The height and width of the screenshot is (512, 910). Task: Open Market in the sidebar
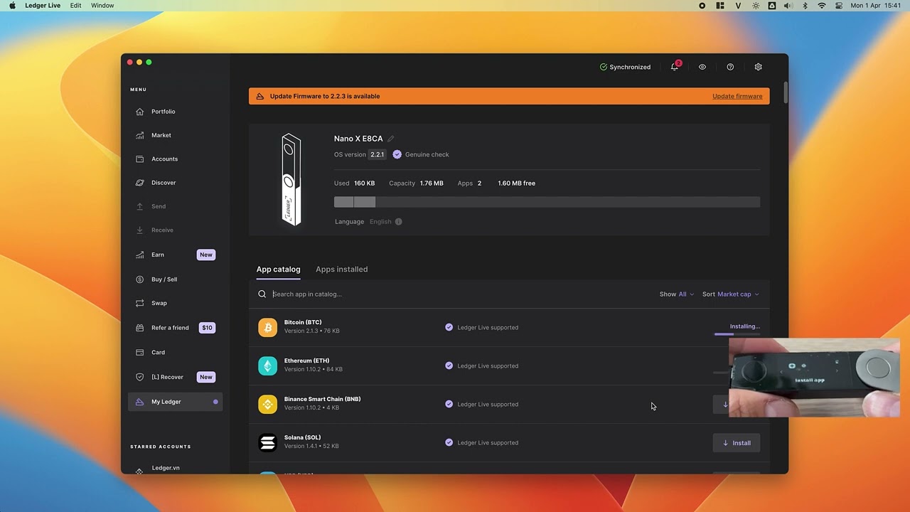175,135
